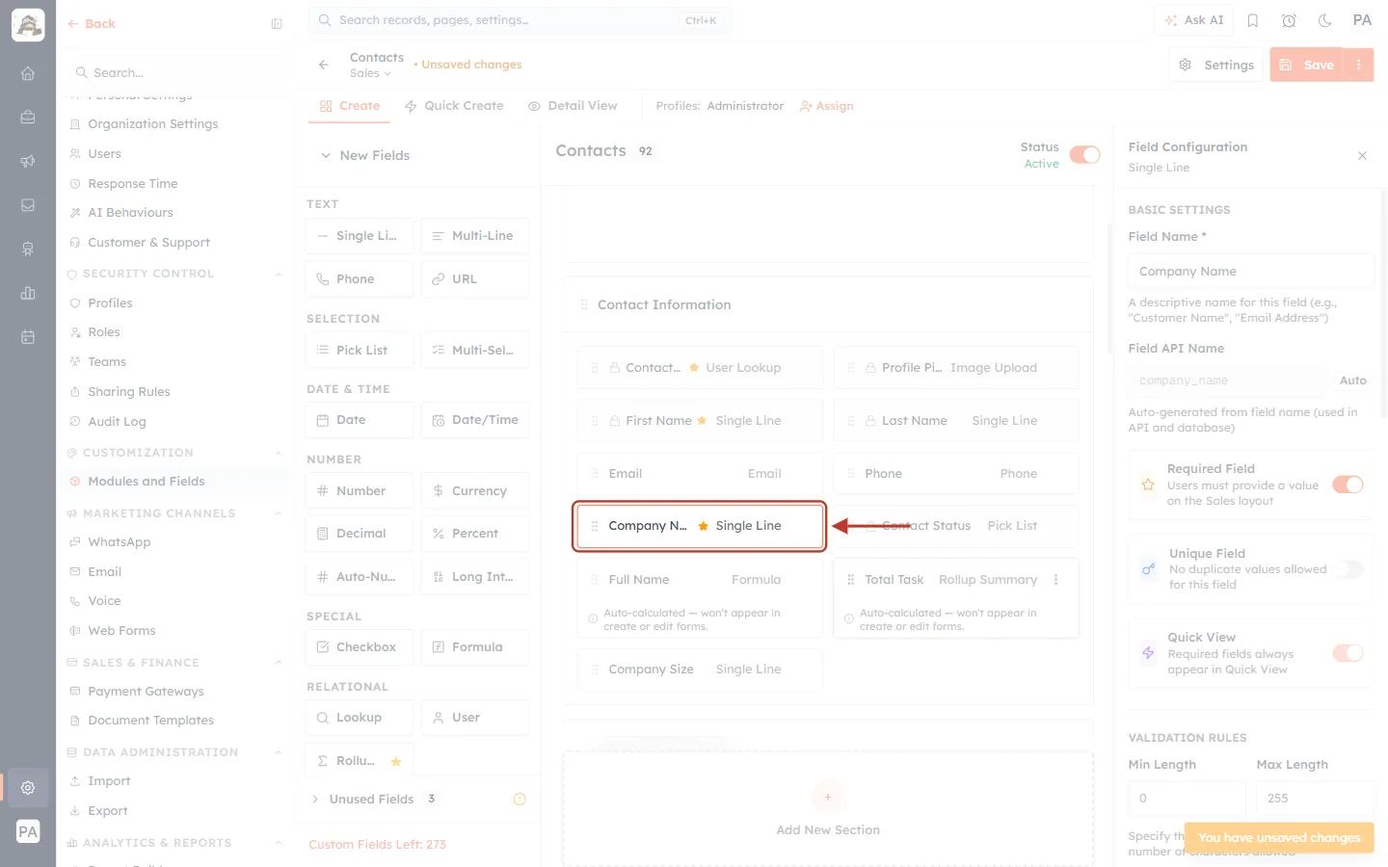Open the megaphone marketing icon in left rail
The height and width of the screenshot is (867, 1388).
point(28,161)
